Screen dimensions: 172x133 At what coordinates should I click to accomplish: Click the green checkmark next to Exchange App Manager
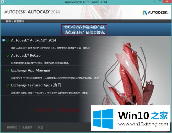point(8,70)
